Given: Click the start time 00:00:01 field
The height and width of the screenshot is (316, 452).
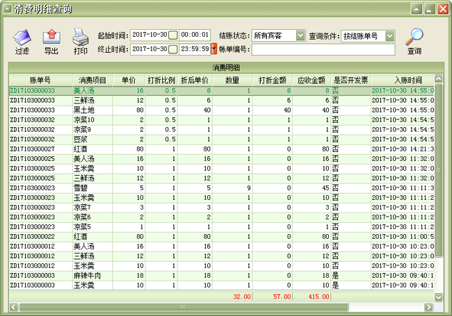Looking at the screenshot, I should pyautogui.click(x=195, y=35).
